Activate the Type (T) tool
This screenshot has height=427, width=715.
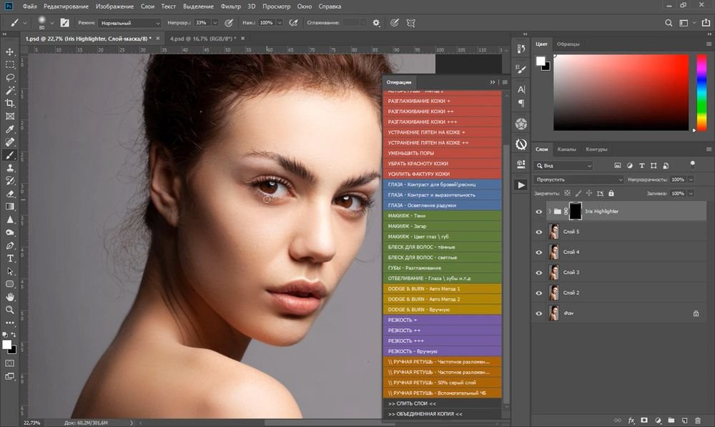tap(10, 258)
